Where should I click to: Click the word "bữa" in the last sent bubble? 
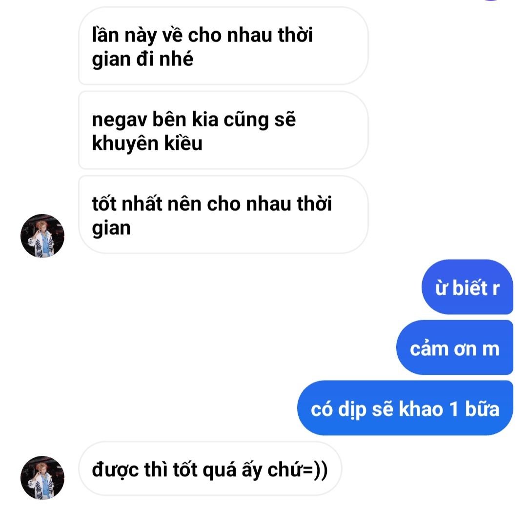point(482,409)
